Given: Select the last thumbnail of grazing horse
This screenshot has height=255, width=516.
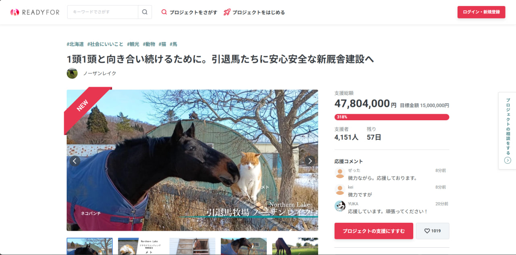Looking at the screenshot, I should [295, 246].
